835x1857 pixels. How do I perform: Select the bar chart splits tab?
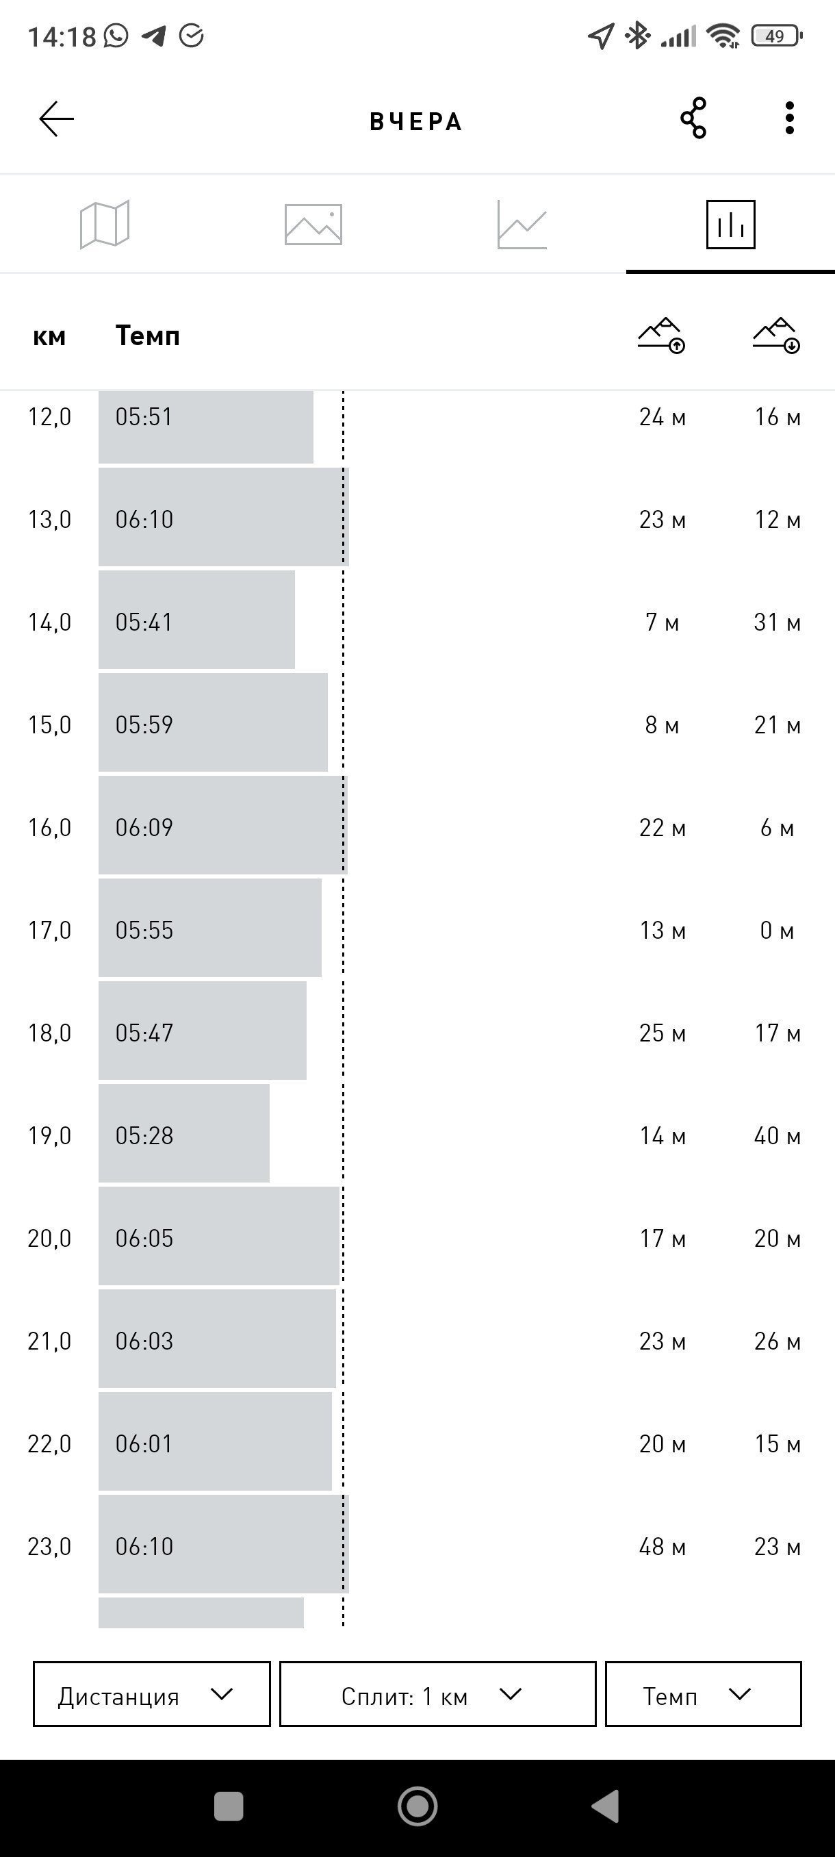pyautogui.click(x=730, y=224)
